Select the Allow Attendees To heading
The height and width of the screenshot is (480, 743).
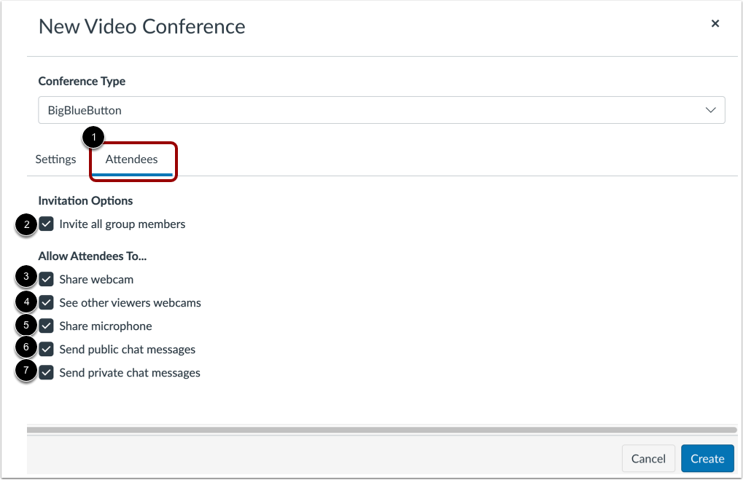pyautogui.click(x=92, y=256)
